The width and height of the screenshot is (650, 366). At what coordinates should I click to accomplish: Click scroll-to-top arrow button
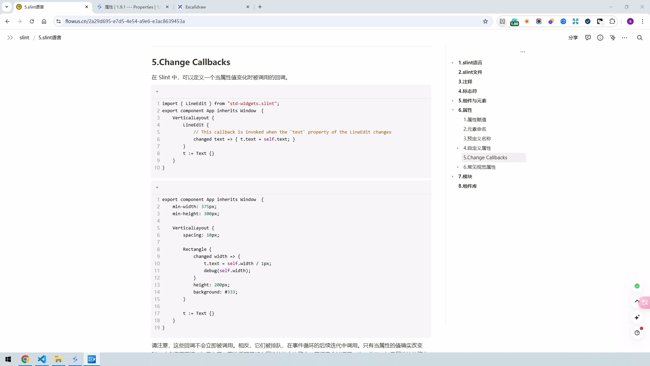636,301
